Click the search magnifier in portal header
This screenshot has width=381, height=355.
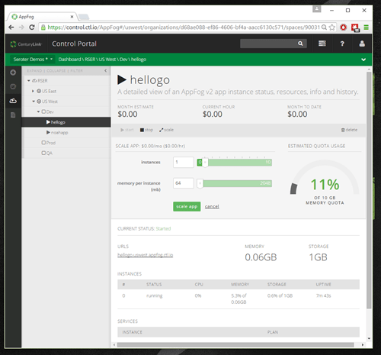point(300,44)
